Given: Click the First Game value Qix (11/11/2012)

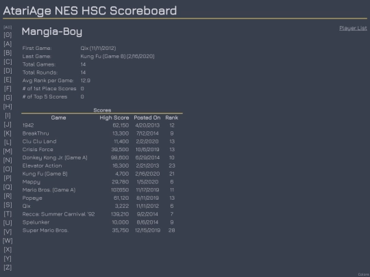Looking at the screenshot, I should pyautogui.click(x=98, y=48).
